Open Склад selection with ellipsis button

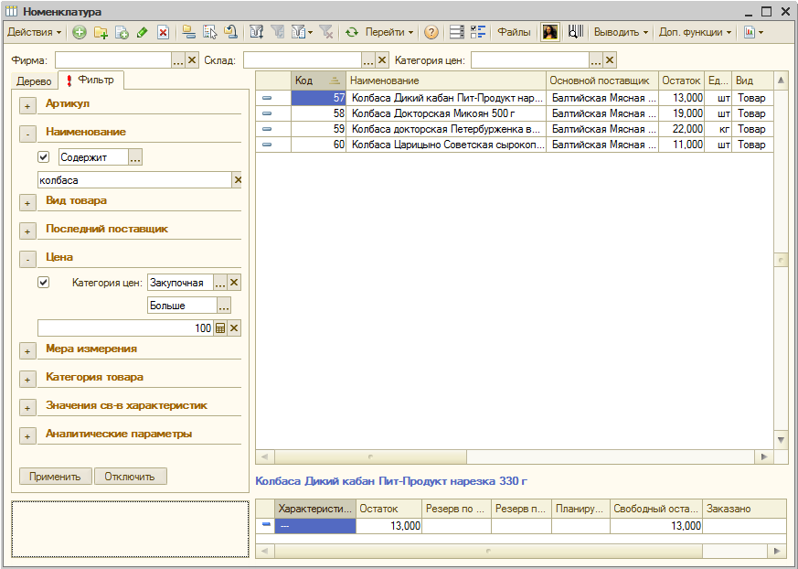coord(368,60)
